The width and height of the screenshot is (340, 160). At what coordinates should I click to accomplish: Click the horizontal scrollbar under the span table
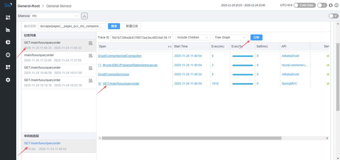pyautogui.click(x=191, y=138)
